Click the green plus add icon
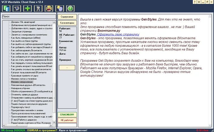Viewport: 214px width, 132px height. (x=27, y=8)
